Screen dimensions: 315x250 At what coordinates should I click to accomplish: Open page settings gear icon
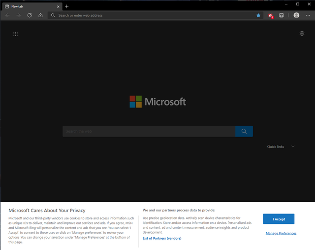pos(302,34)
